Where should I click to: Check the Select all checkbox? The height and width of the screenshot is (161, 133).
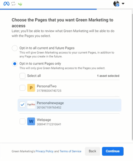pos(22,76)
